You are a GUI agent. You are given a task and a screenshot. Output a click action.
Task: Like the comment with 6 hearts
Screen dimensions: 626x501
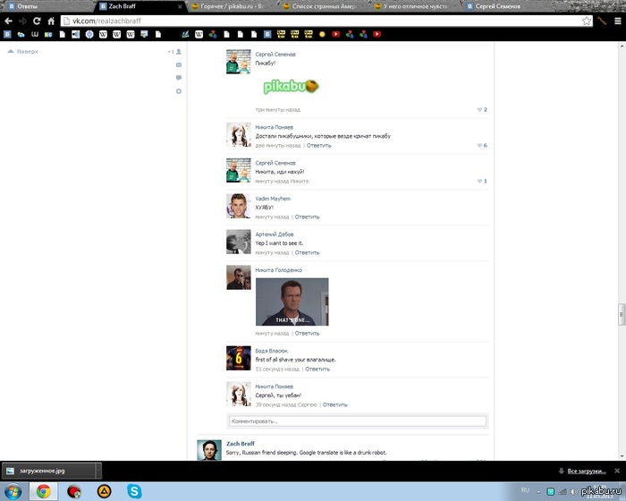click(481, 145)
